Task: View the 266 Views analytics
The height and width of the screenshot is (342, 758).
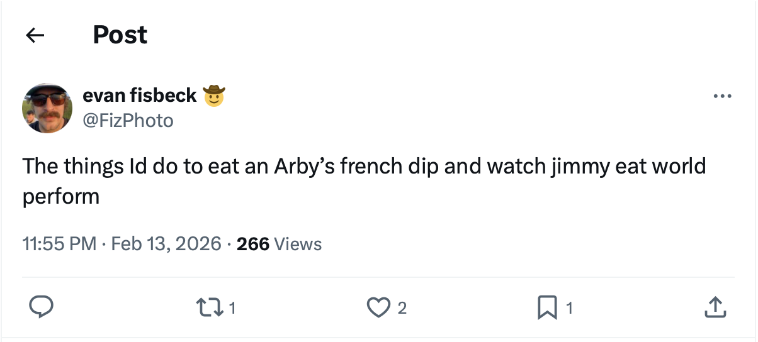Action: 279,244
